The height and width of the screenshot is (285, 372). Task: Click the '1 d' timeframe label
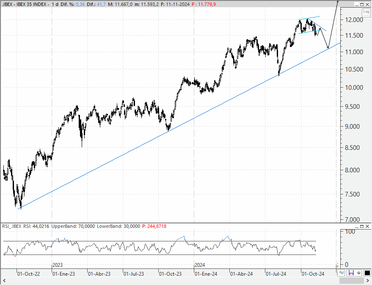(x=55, y=4)
